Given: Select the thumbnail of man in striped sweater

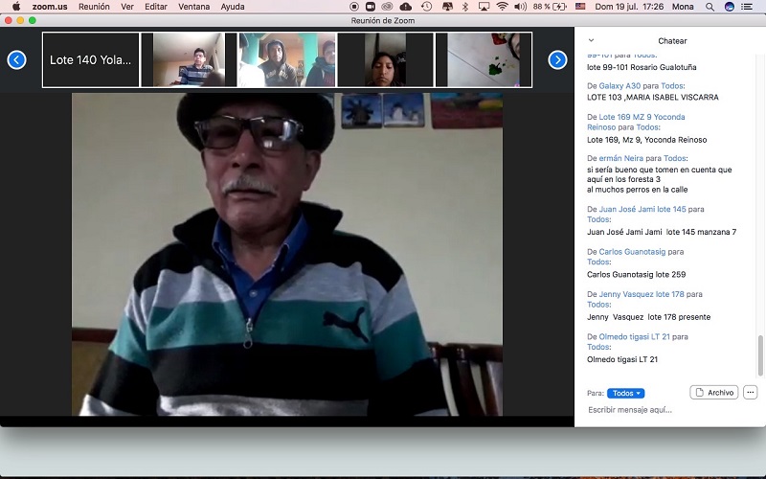Looking at the screenshot, I should coord(189,60).
